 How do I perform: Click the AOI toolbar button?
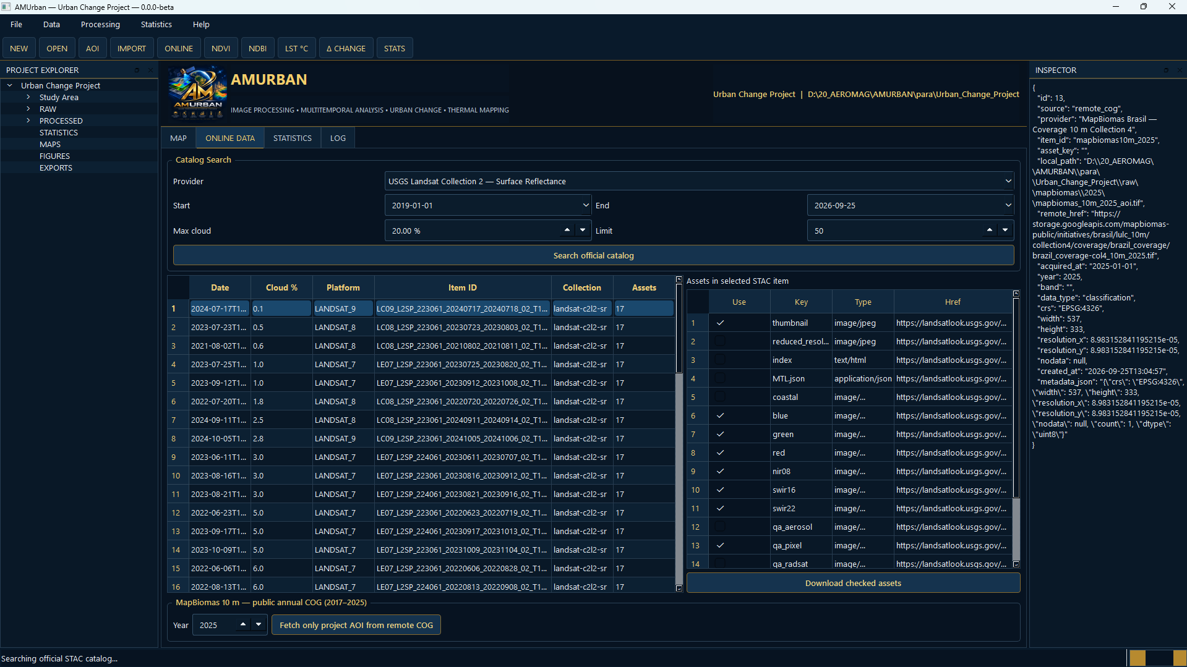point(92,48)
